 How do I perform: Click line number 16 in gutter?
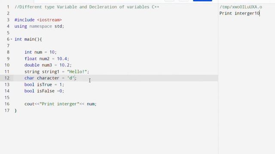(x=7, y=104)
